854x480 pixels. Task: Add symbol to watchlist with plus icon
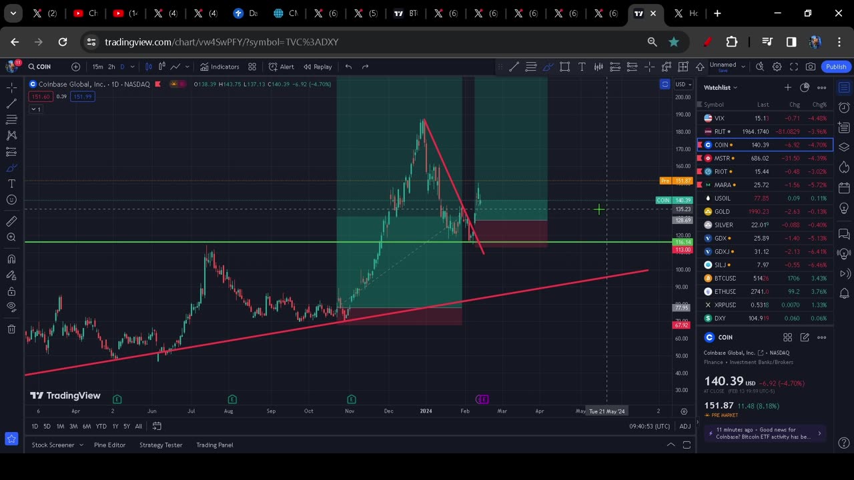[x=788, y=87]
